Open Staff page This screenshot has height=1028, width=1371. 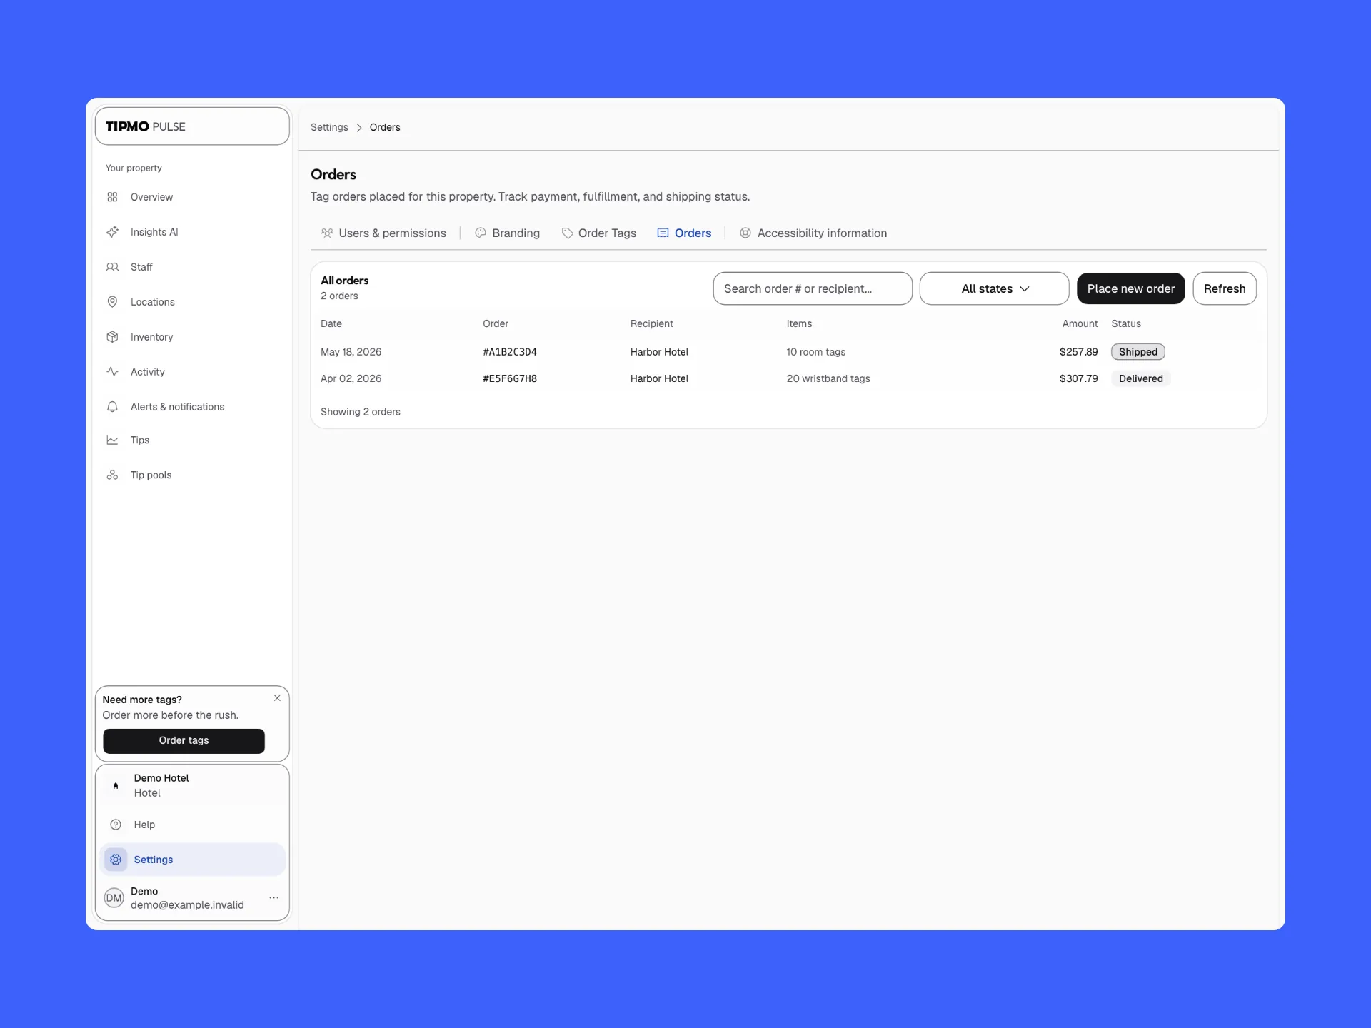tap(191, 267)
